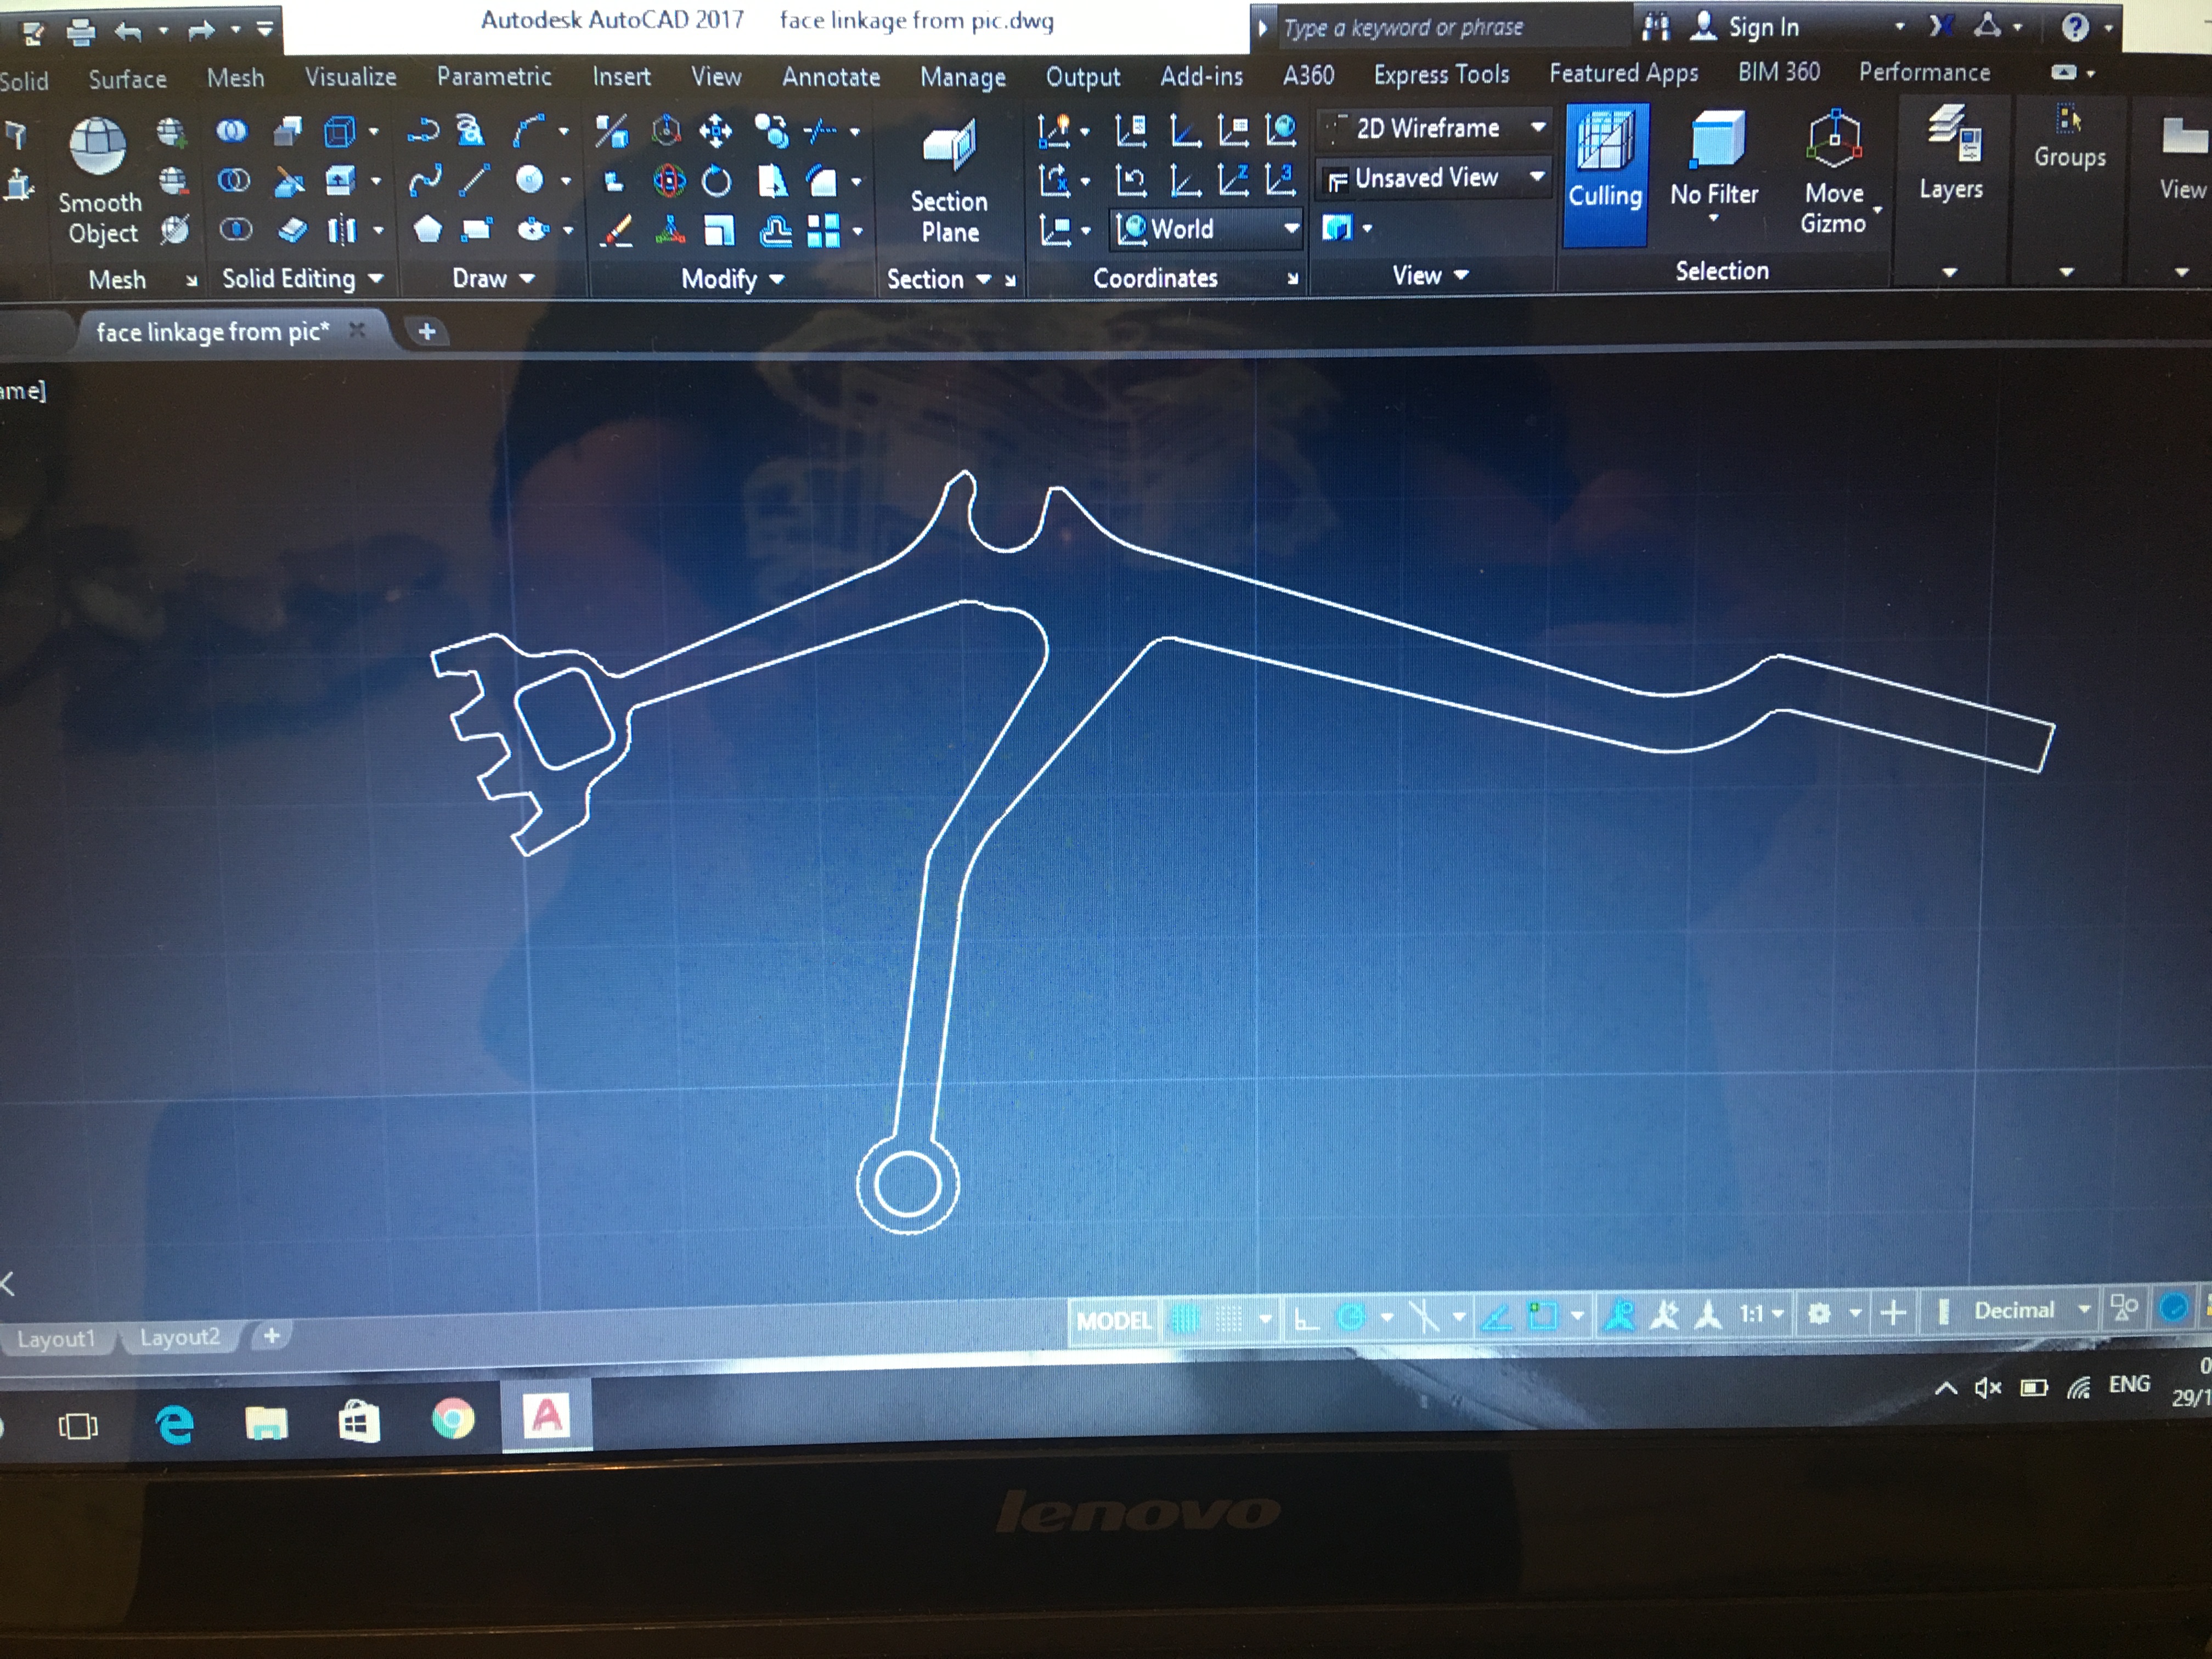Choose the Polyline draw tool
The width and height of the screenshot is (2212, 1659).
tap(423, 131)
